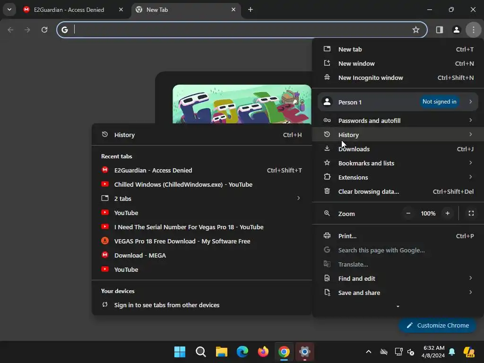Toggle fullscreen mode icon

[x=471, y=213]
